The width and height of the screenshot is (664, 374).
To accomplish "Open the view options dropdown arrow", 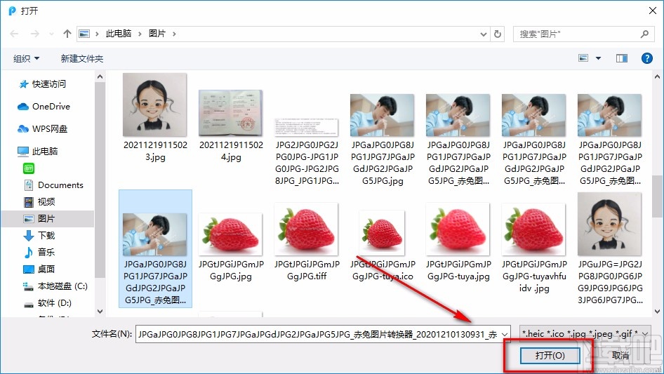I will point(598,58).
